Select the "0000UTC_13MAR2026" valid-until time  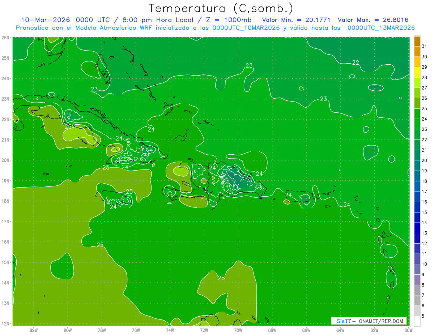[x=381, y=28]
